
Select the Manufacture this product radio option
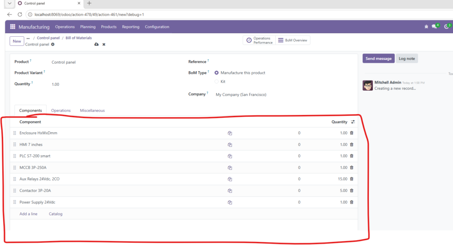(216, 73)
